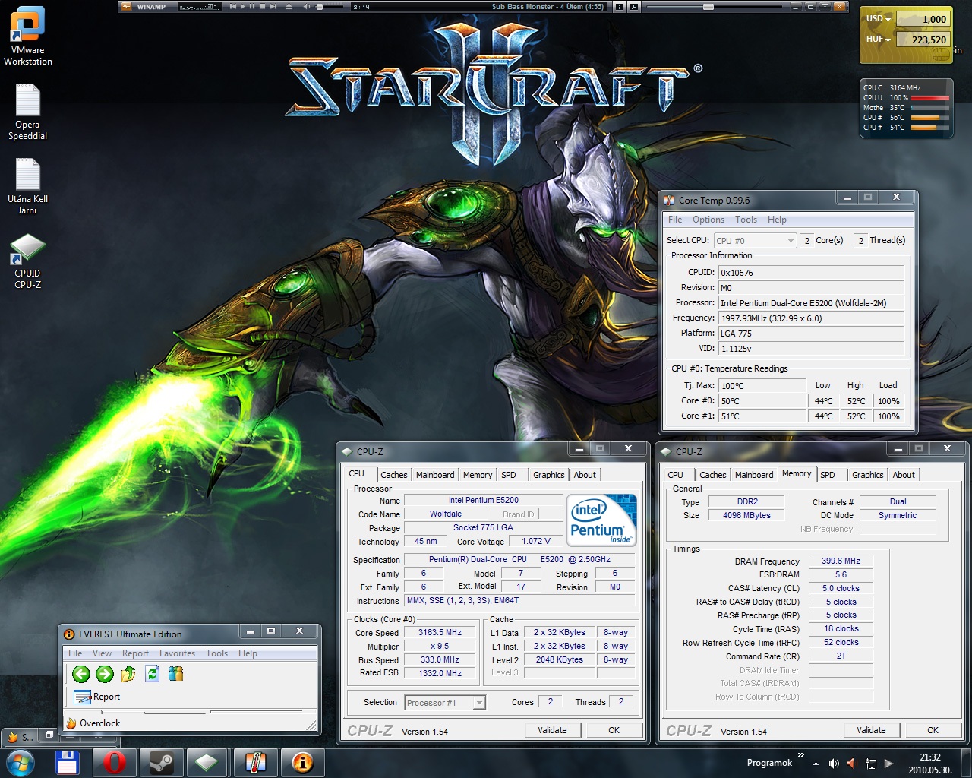Viewport: 972px width, 778px height.
Task: Open the Winamp file info button
Action: pyautogui.click(x=620, y=6)
